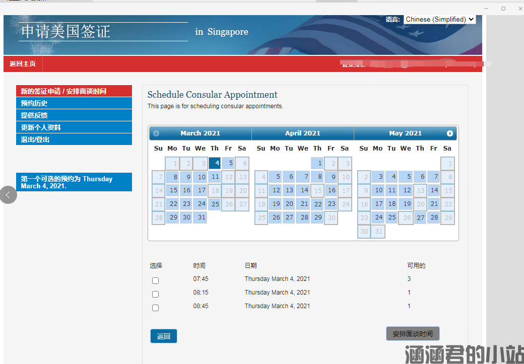524x364 pixels.
Task: Go to the previous month in the calendar
Action: (156, 133)
